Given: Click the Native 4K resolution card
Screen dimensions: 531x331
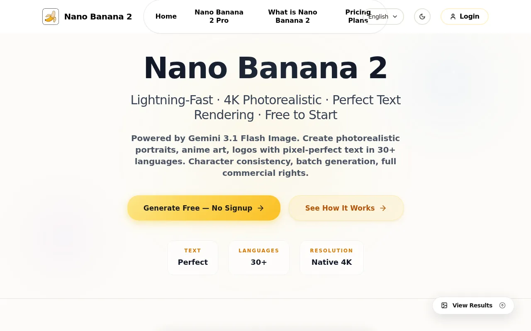Looking at the screenshot, I should [331, 257].
